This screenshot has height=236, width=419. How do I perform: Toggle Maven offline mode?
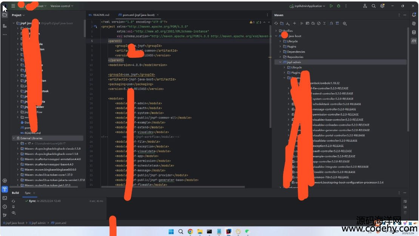coord(313,23)
